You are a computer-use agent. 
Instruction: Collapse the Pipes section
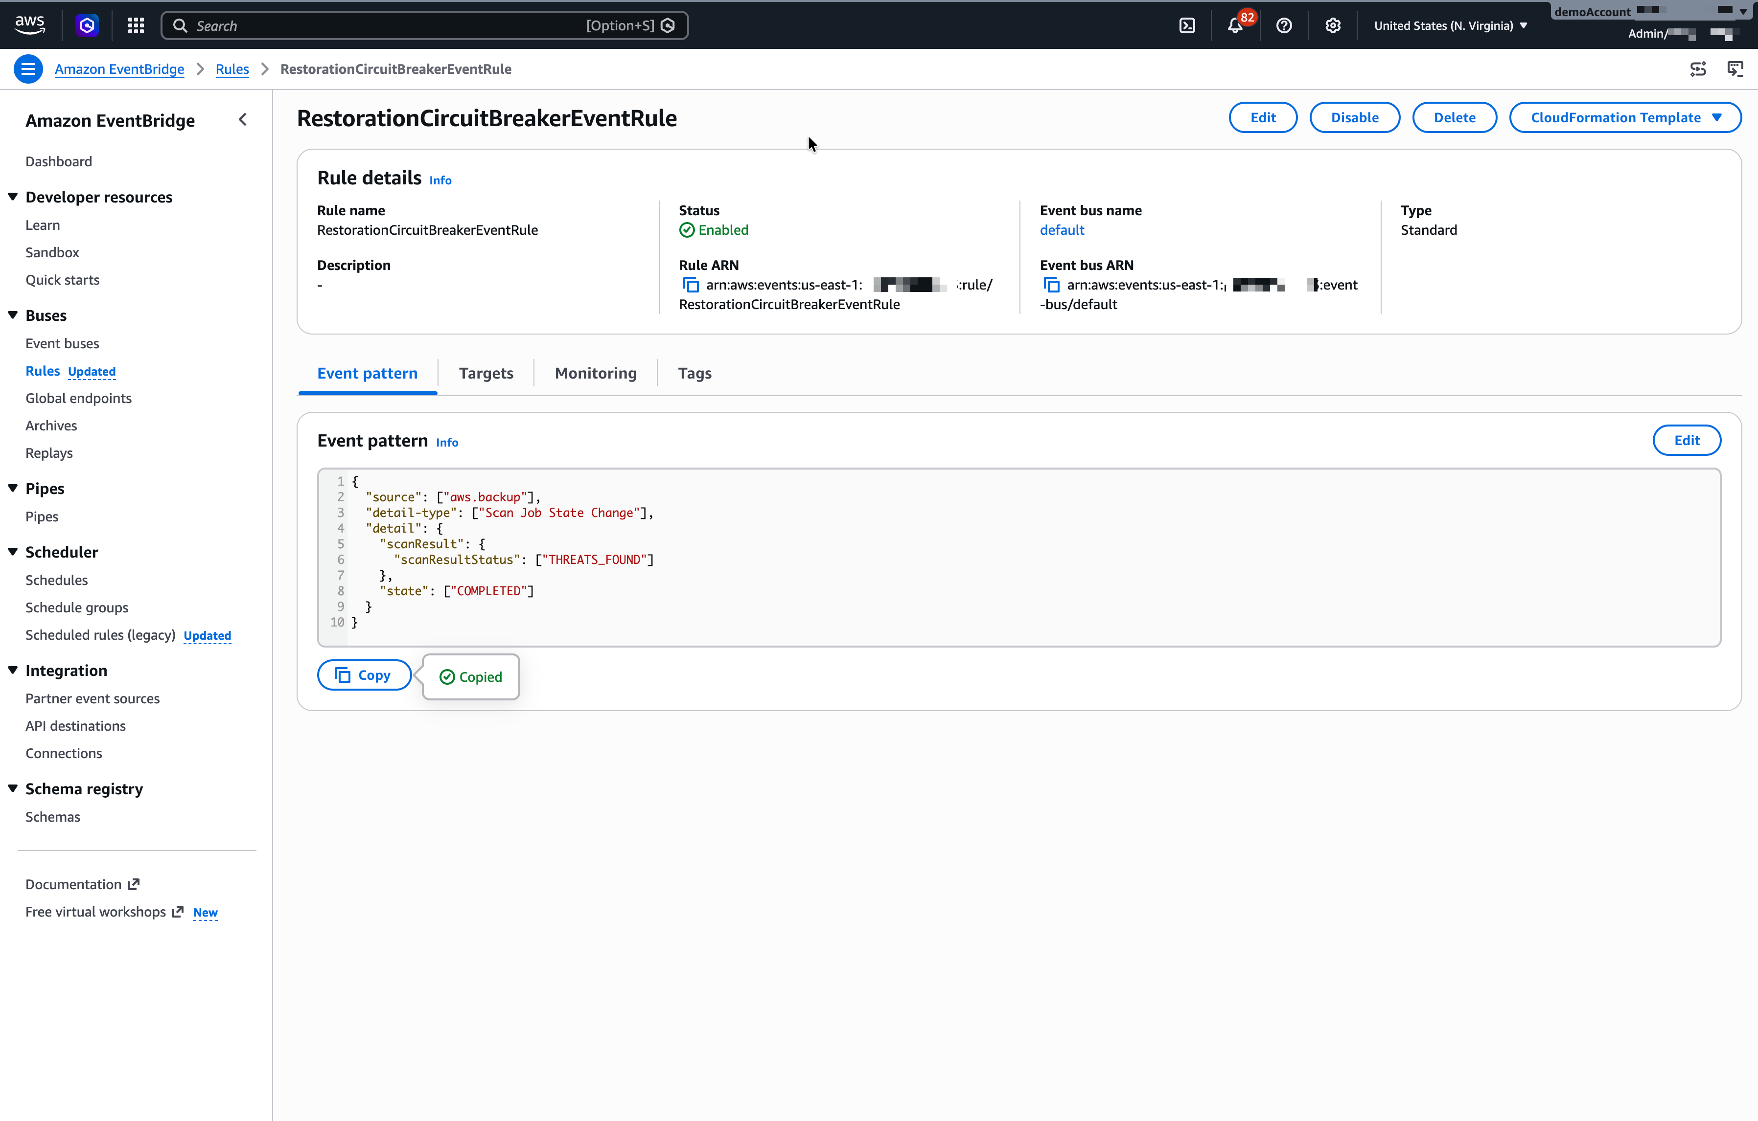point(13,488)
